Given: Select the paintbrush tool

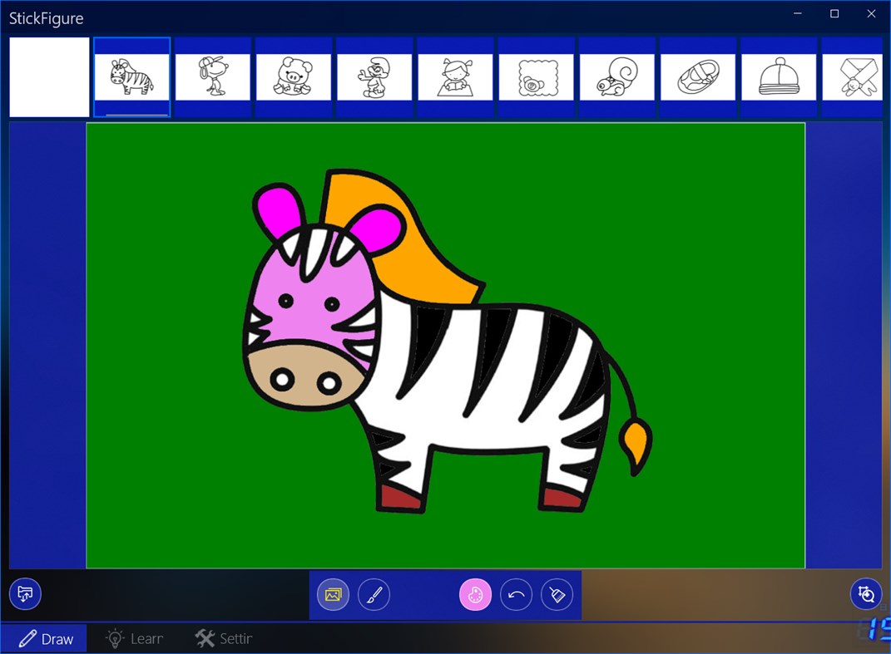Looking at the screenshot, I should [x=374, y=594].
